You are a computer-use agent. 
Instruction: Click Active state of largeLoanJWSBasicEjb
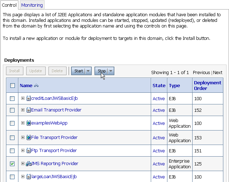pyautogui.click(x=159, y=177)
